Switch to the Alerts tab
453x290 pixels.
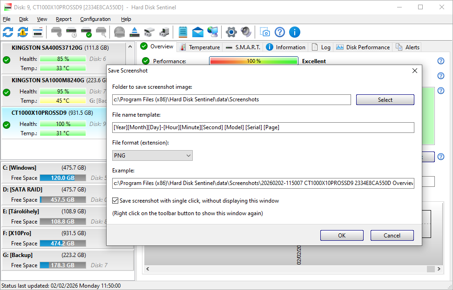(407, 47)
